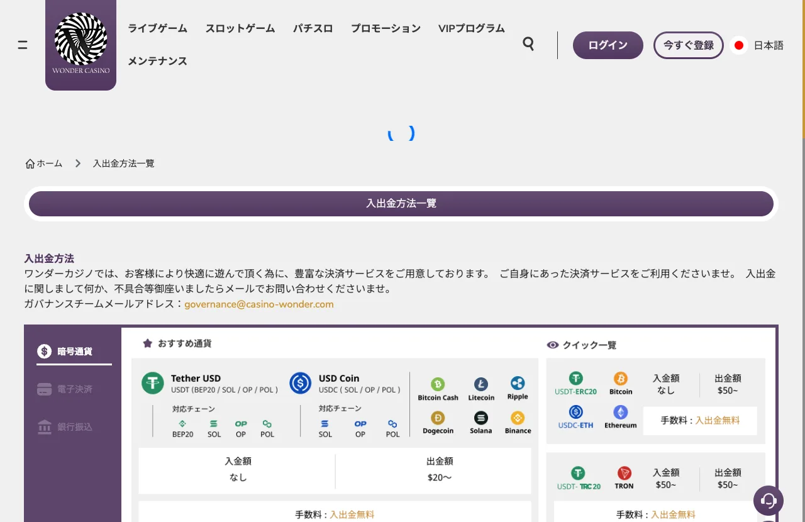This screenshot has width=805, height=522.
Task: Click the SOL chain icon under USD Coin
Action: [325, 424]
